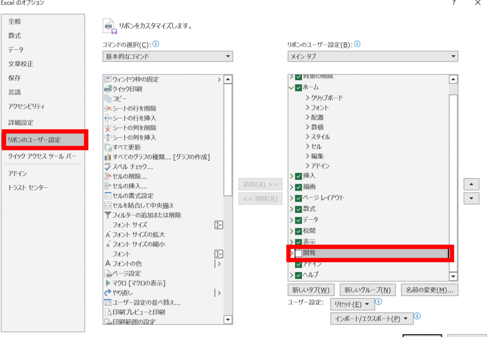
Task: Choose the Insert Sheet Rows (シートの行を挿入) icon
Action: 108,118
